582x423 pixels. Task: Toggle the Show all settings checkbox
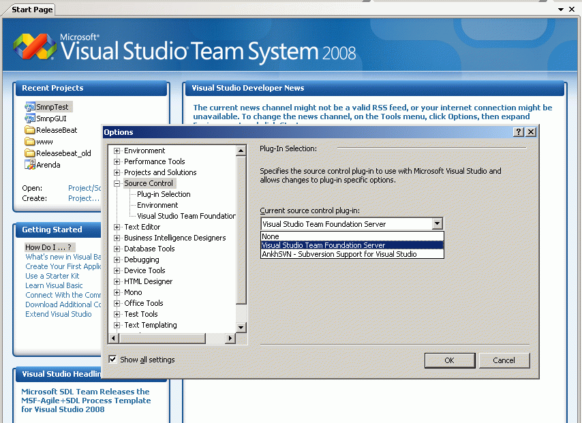click(x=112, y=359)
